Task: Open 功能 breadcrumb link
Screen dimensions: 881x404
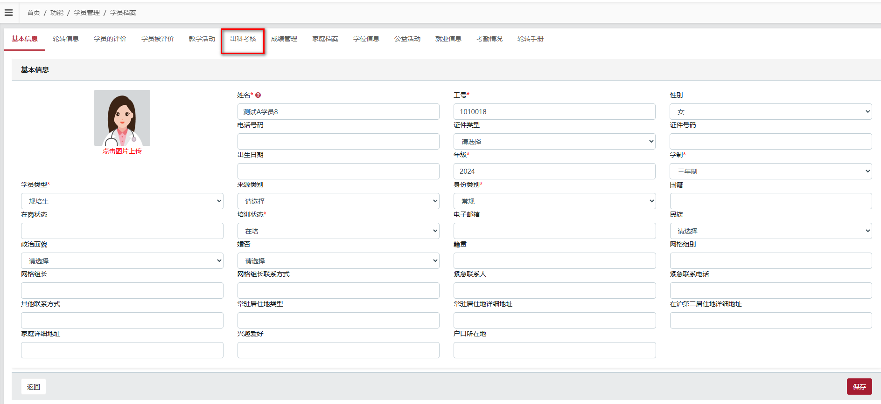Action: pos(57,13)
